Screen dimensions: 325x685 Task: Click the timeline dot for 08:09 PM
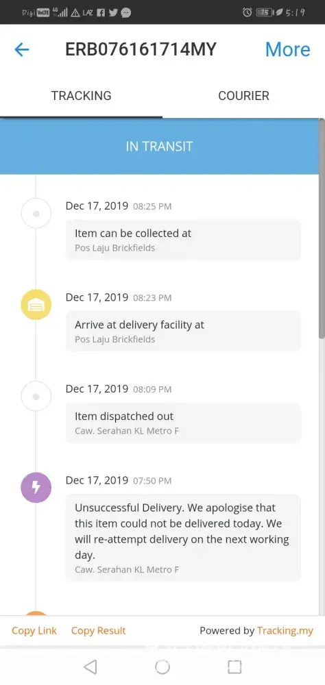(36, 396)
